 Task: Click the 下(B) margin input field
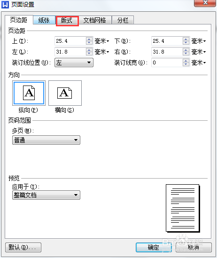tap(167, 41)
